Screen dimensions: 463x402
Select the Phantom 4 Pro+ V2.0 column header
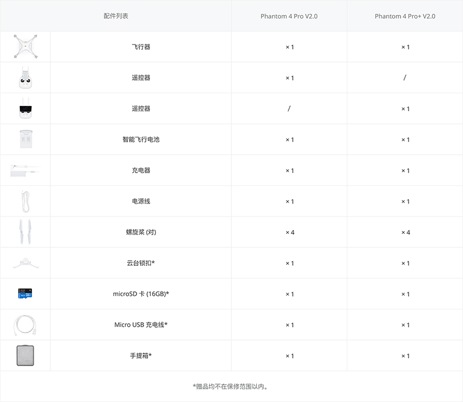pyautogui.click(x=405, y=16)
